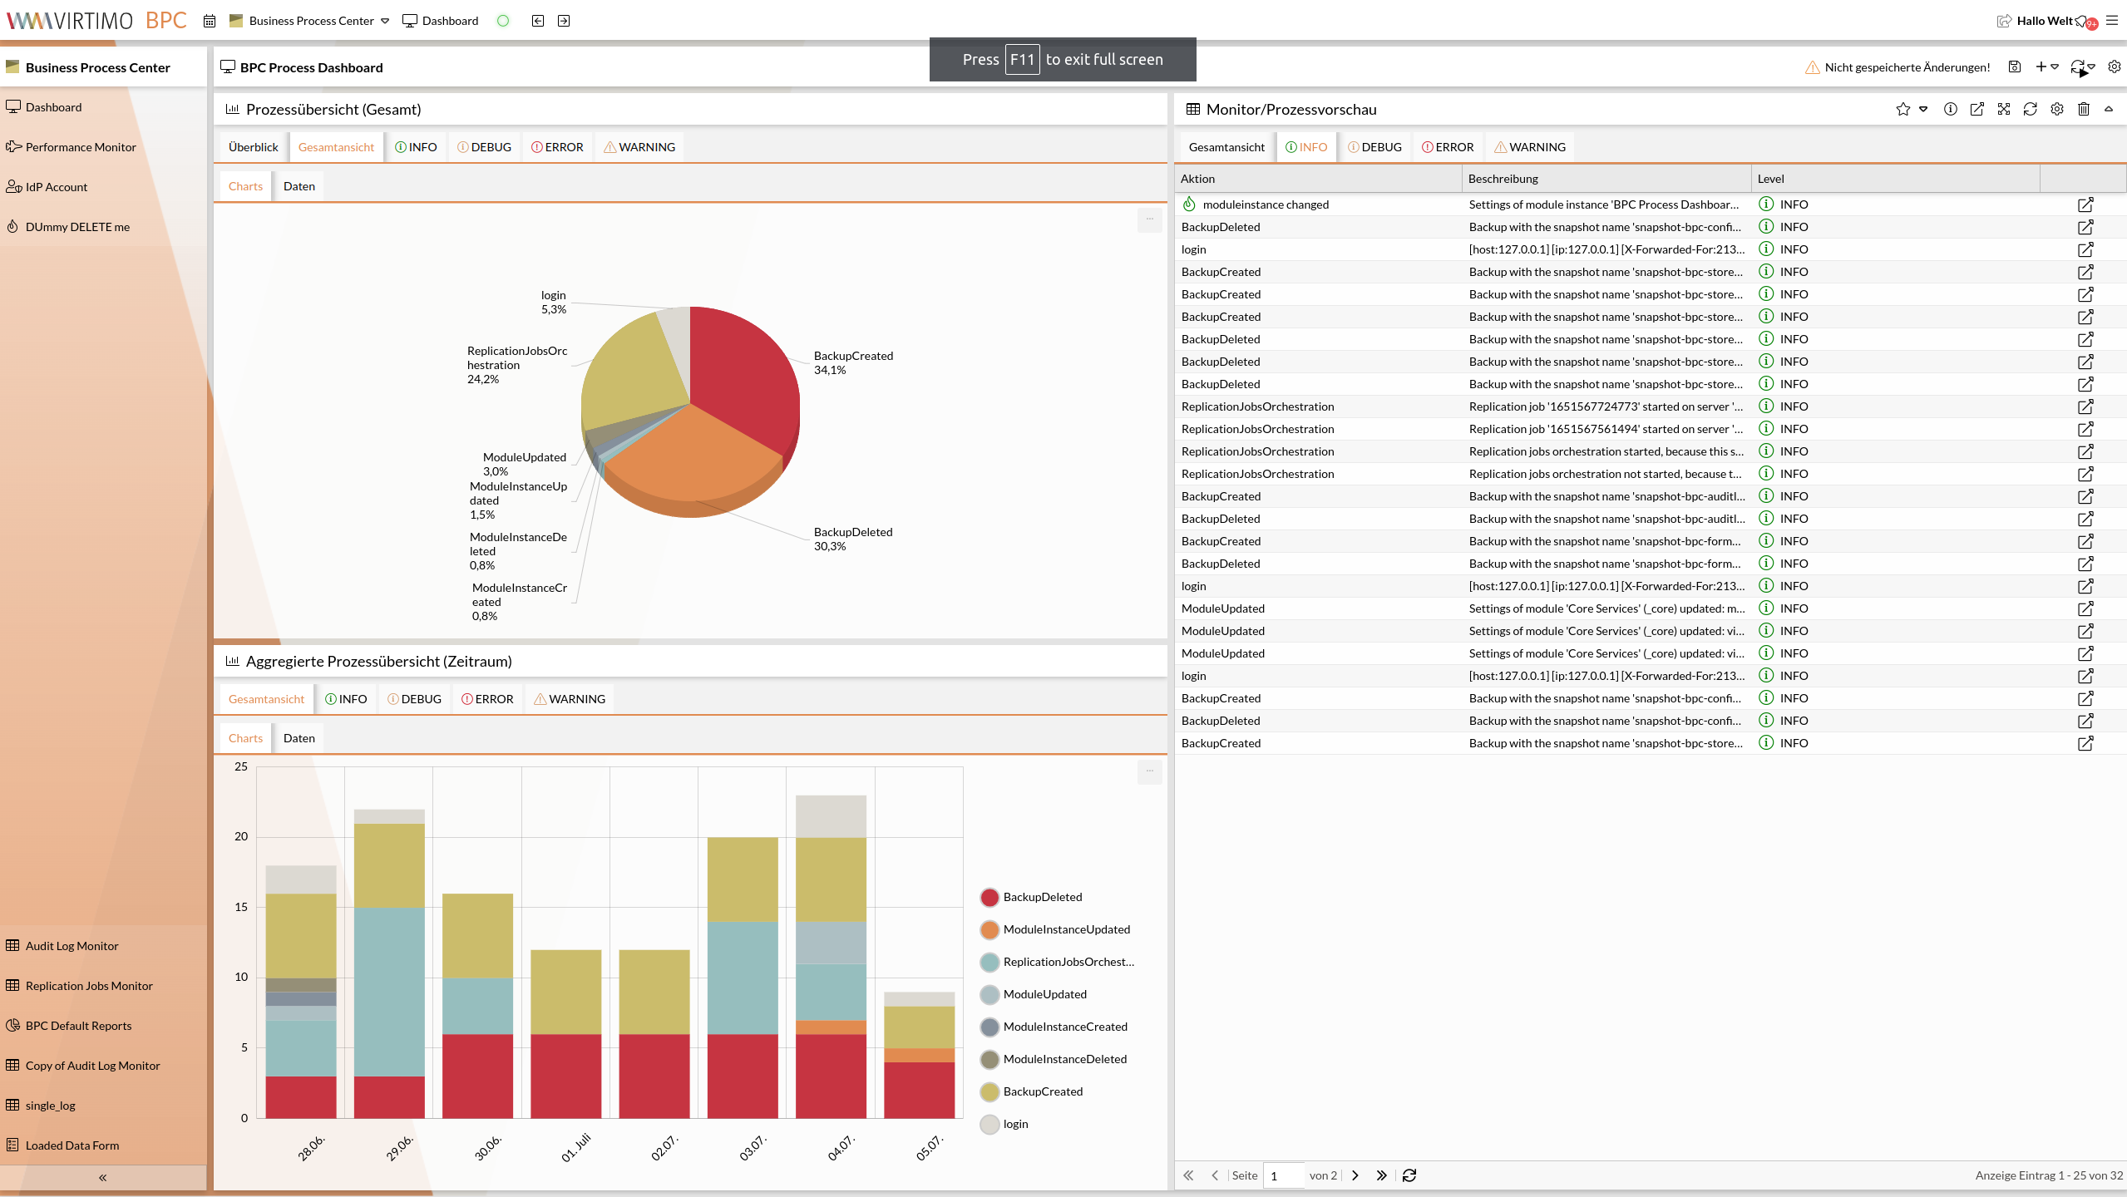The image size is (2127, 1197).
Task: Open the Monitor panel in fullscreen via expand icon
Action: 2004,109
